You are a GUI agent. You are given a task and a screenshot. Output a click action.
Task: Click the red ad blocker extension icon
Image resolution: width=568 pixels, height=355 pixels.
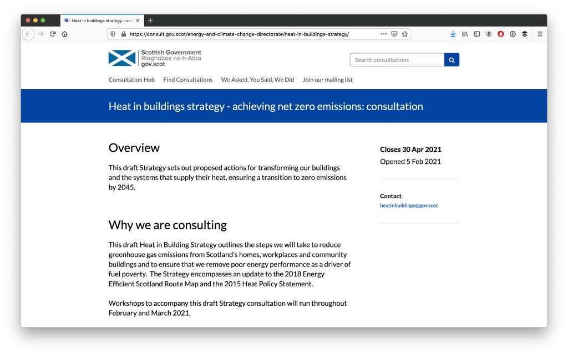coord(501,34)
